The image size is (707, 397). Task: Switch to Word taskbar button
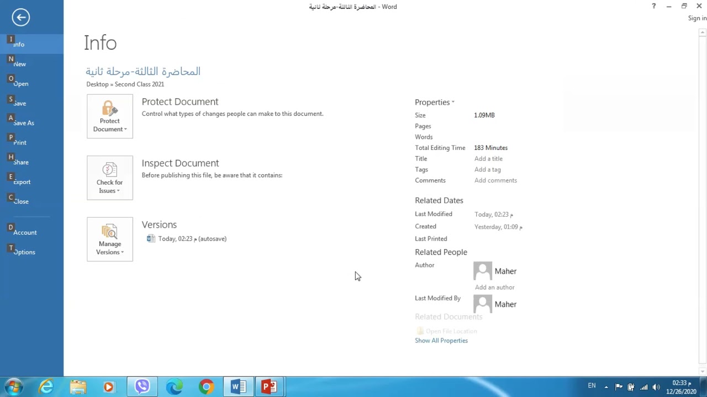point(239,387)
